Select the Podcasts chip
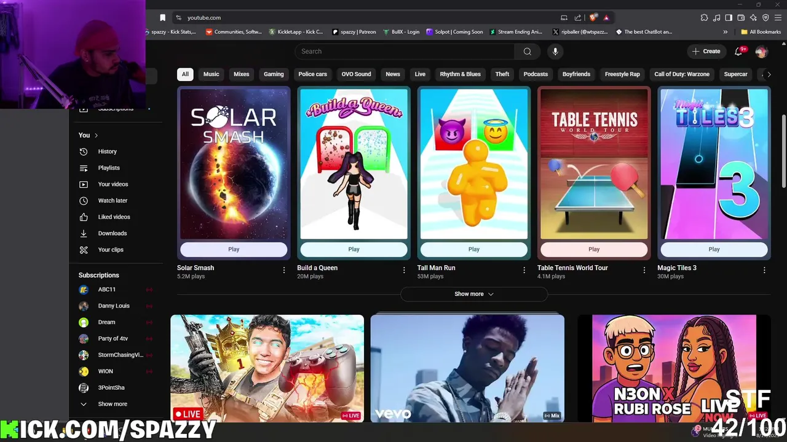This screenshot has width=787, height=442. coord(536,74)
